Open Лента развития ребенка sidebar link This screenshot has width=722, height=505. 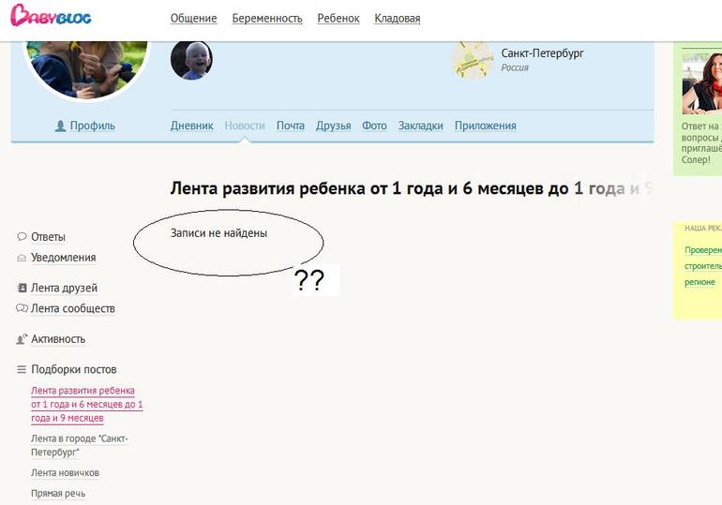click(x=87, y=404)
